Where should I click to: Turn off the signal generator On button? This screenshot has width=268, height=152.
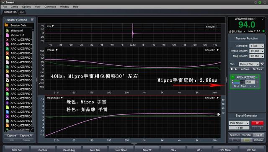coord(258,123)
